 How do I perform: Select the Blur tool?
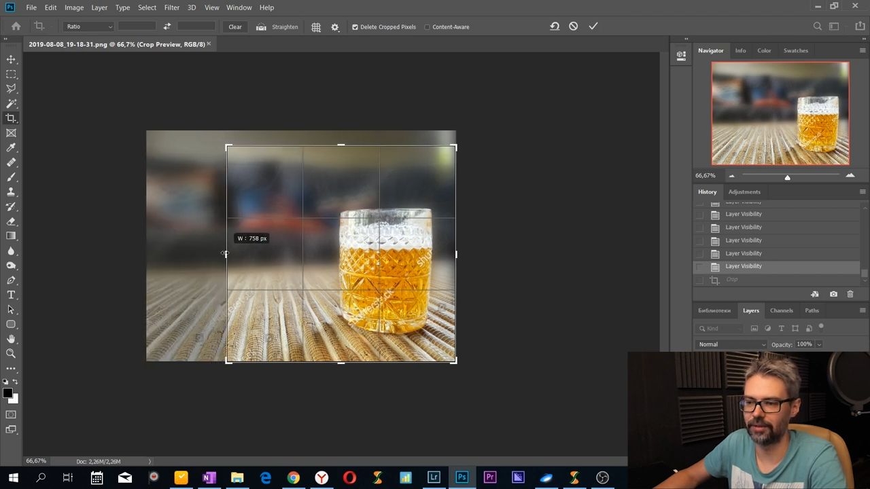[11, 251]
